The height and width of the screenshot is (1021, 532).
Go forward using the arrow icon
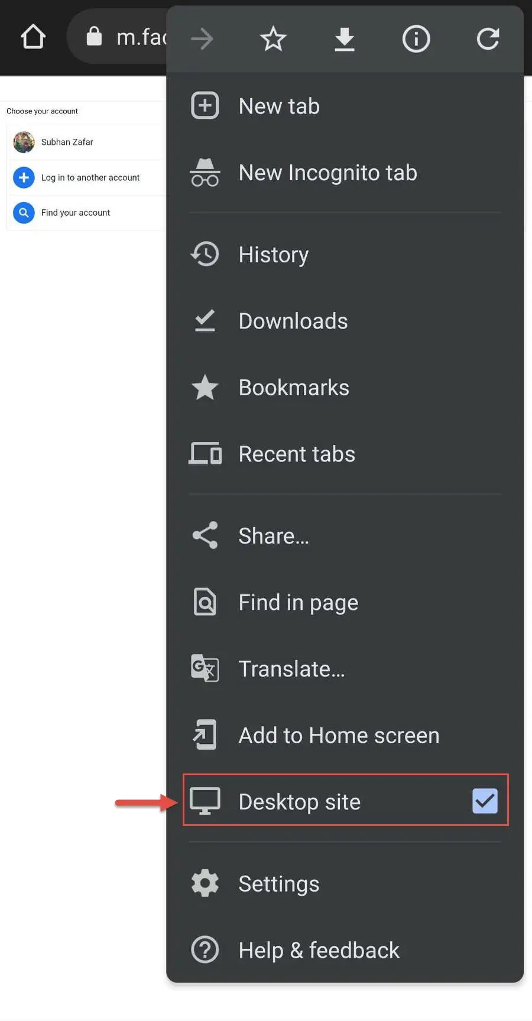[x=202, y=39]
